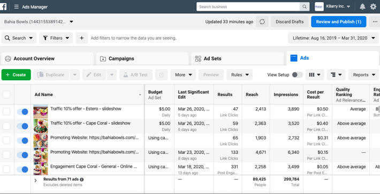Click the Facebook logo icon
The image size is (380, 194).
coord(3,6)
